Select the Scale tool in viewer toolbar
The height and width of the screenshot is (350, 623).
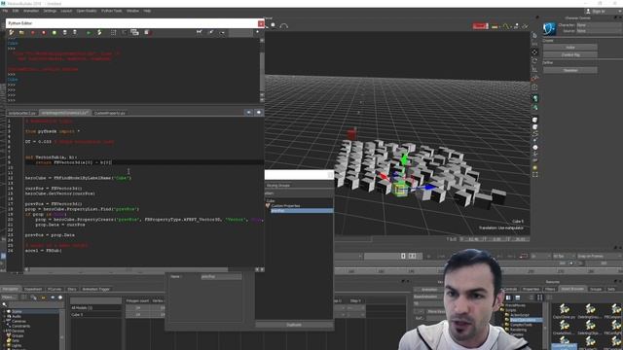click(x=535, y=69)
